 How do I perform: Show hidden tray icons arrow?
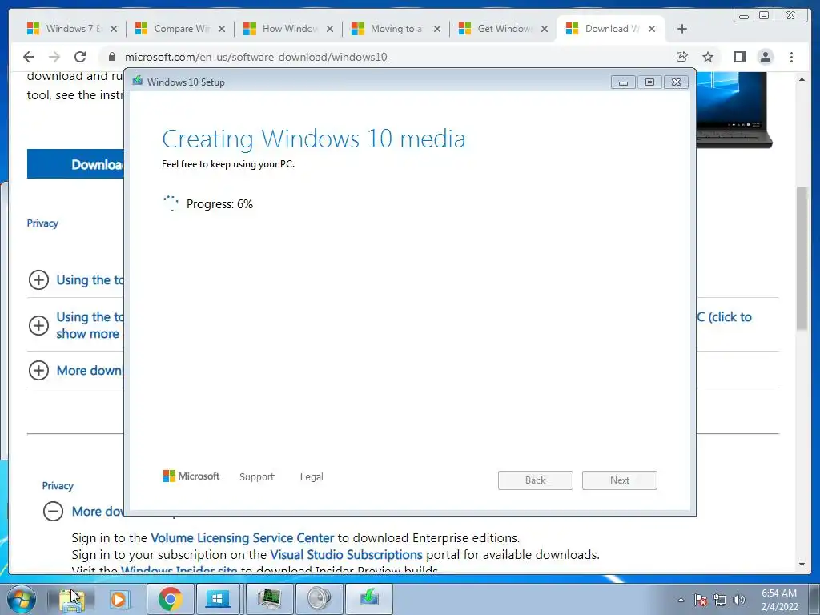681,600
